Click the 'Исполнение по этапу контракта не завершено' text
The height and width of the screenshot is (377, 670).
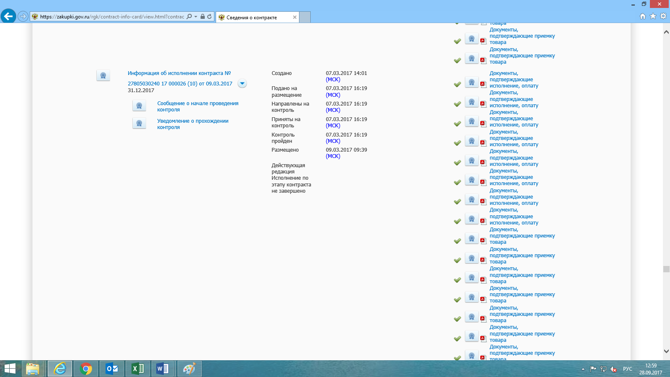[291, 184]
